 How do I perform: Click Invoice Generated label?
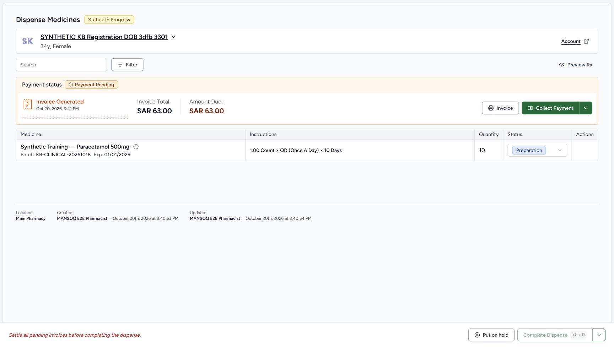pyautogui.click(x=60, y=102)
